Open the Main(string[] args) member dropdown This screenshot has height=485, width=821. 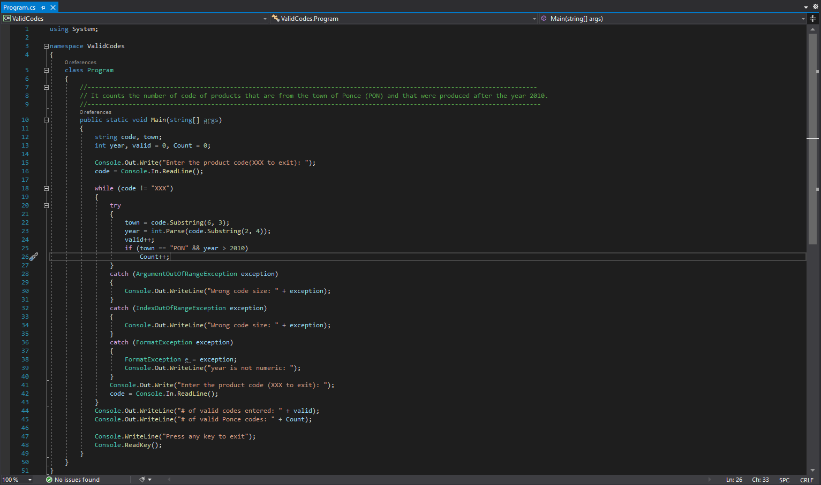click(x=802, y=18)
